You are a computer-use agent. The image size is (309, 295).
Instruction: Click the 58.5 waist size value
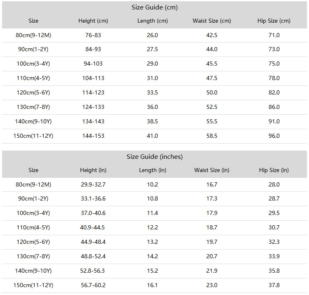(x=212, y=136)
